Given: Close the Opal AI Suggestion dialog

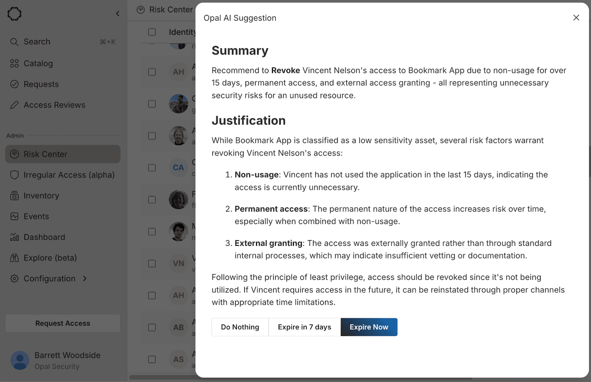Looking at the screenshot, I should click(576, 18).
